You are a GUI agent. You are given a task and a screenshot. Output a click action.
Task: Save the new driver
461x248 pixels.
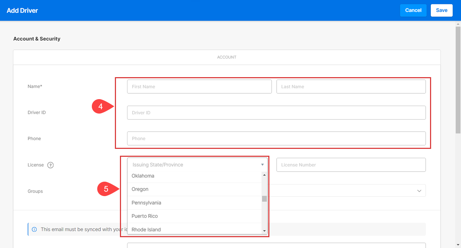point(442,10)
